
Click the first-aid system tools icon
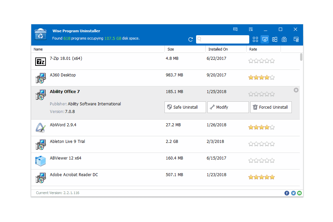pyautogui.click(x=284, y=40)
